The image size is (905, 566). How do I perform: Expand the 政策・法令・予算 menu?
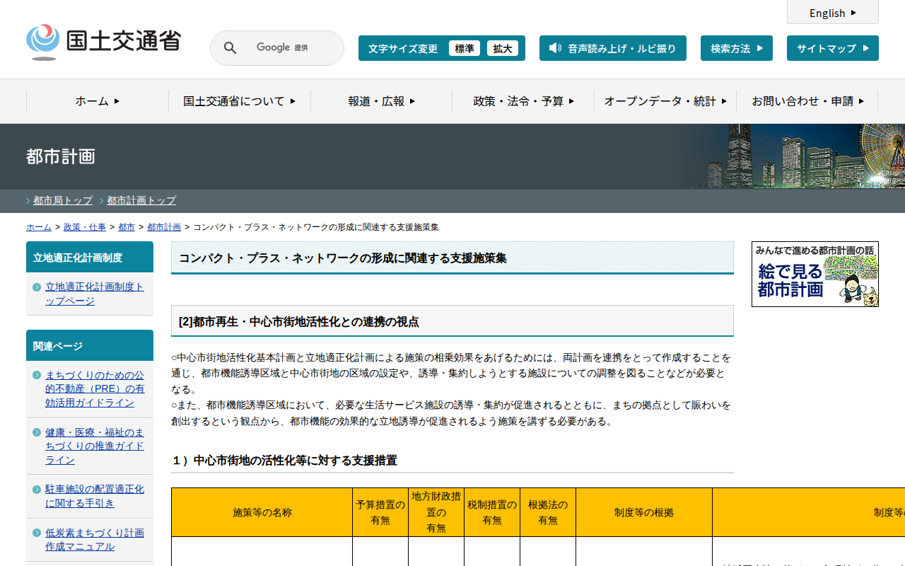click(x=523, y=101)
